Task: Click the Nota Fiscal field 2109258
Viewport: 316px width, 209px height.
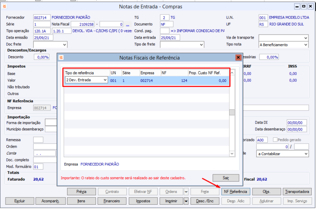Action: click(x=83, y=24)
